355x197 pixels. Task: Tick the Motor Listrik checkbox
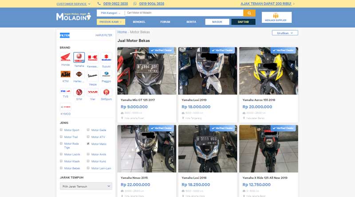(61, 155)
